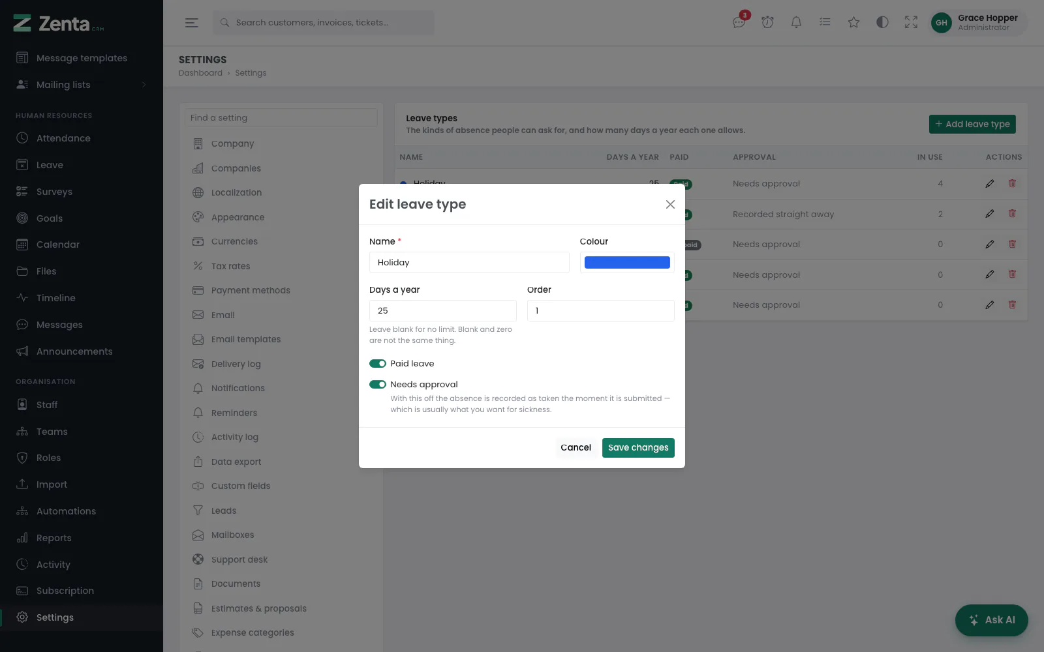The height and width of the screenshot is (652, 1044).
Task: Open the alarm clock reminders icon
Action: point(768,22)
